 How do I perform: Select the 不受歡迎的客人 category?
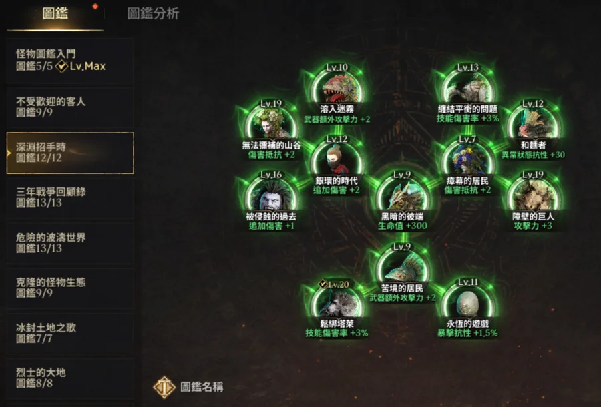pos(70,107)
